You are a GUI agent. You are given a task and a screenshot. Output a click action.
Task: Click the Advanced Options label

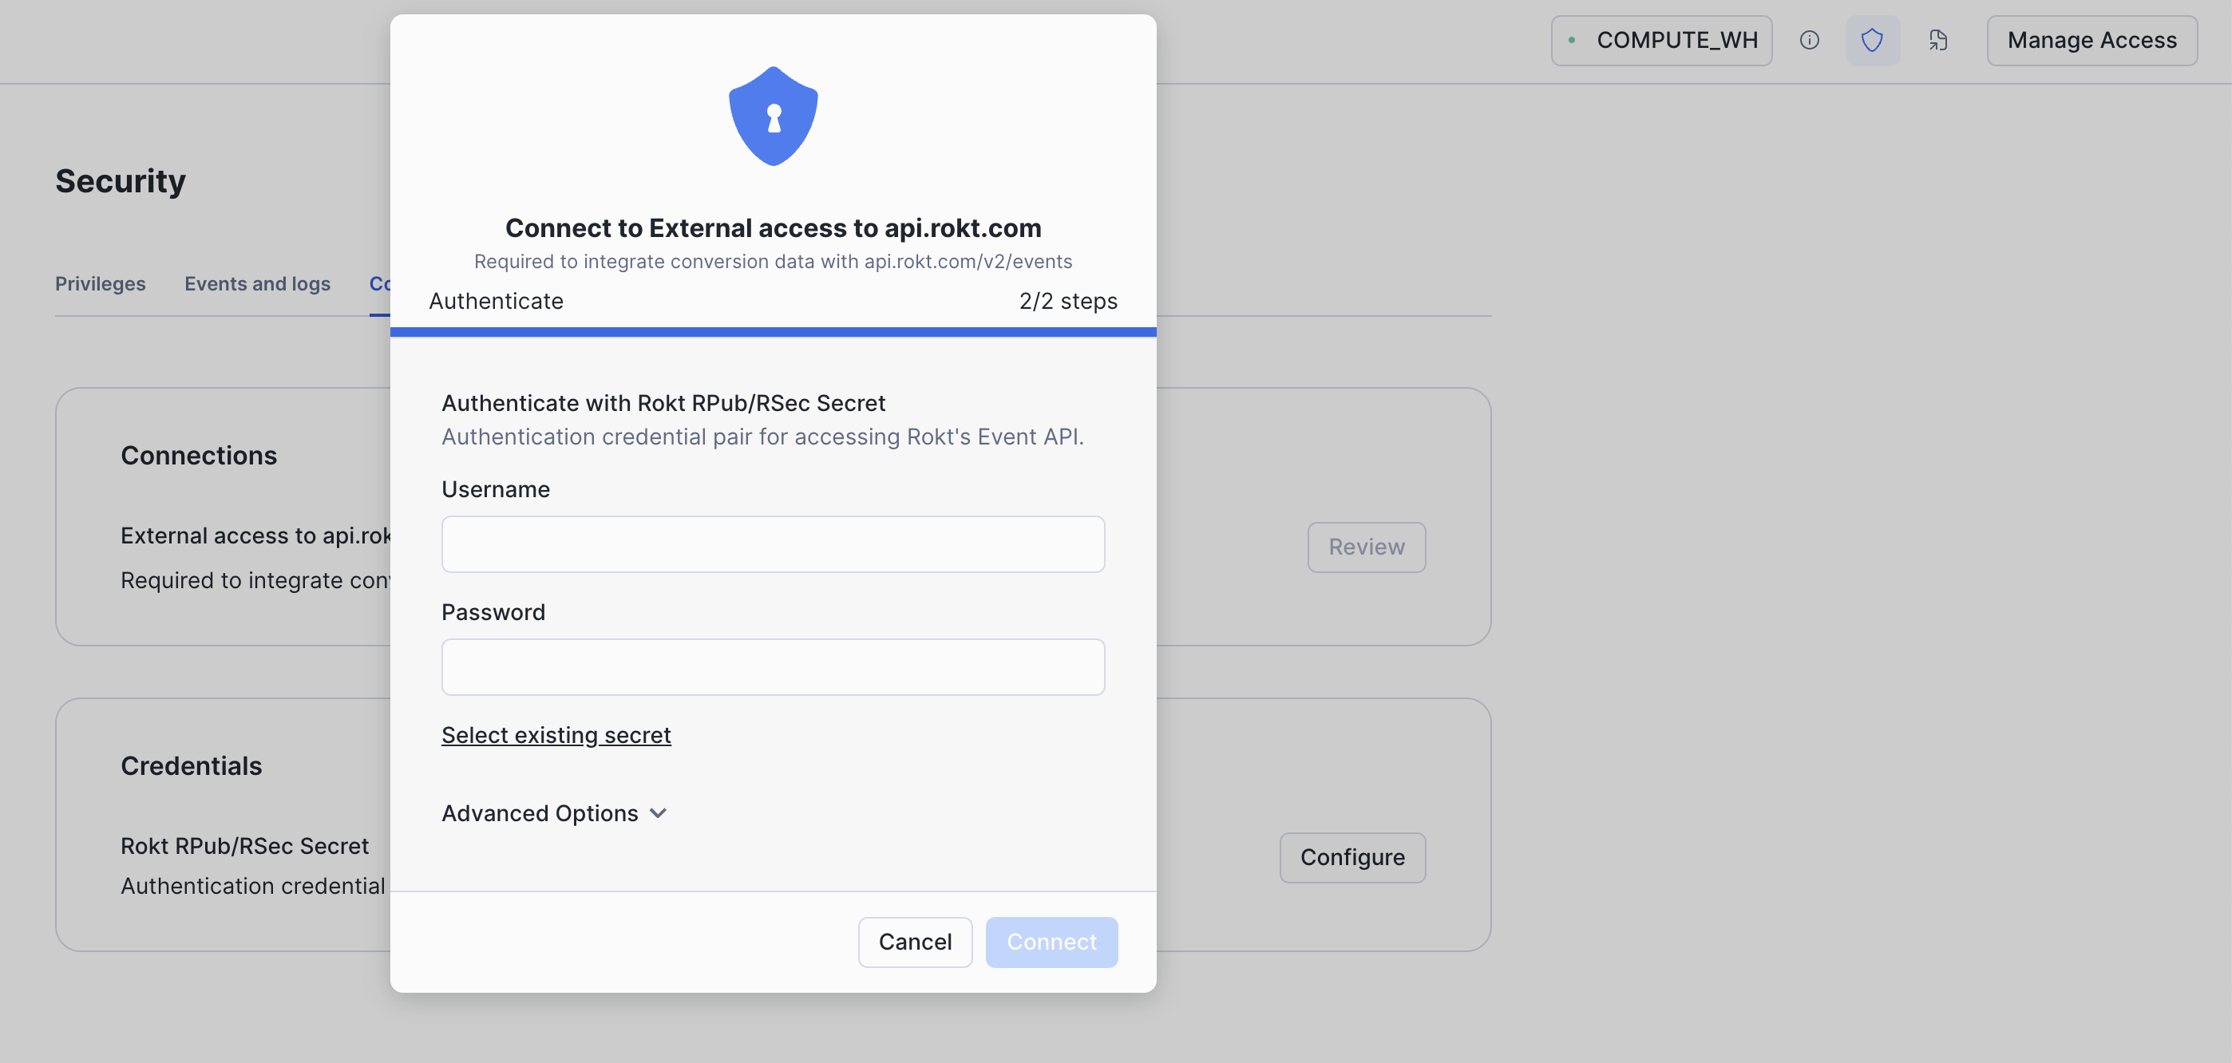(x=540, y=813)
